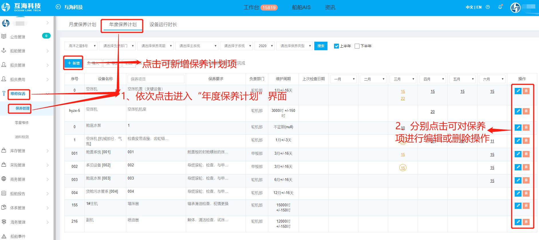539x240 pixels.
Task: Delete the 检查皮带连接 row
Action: tap(526, 140)
